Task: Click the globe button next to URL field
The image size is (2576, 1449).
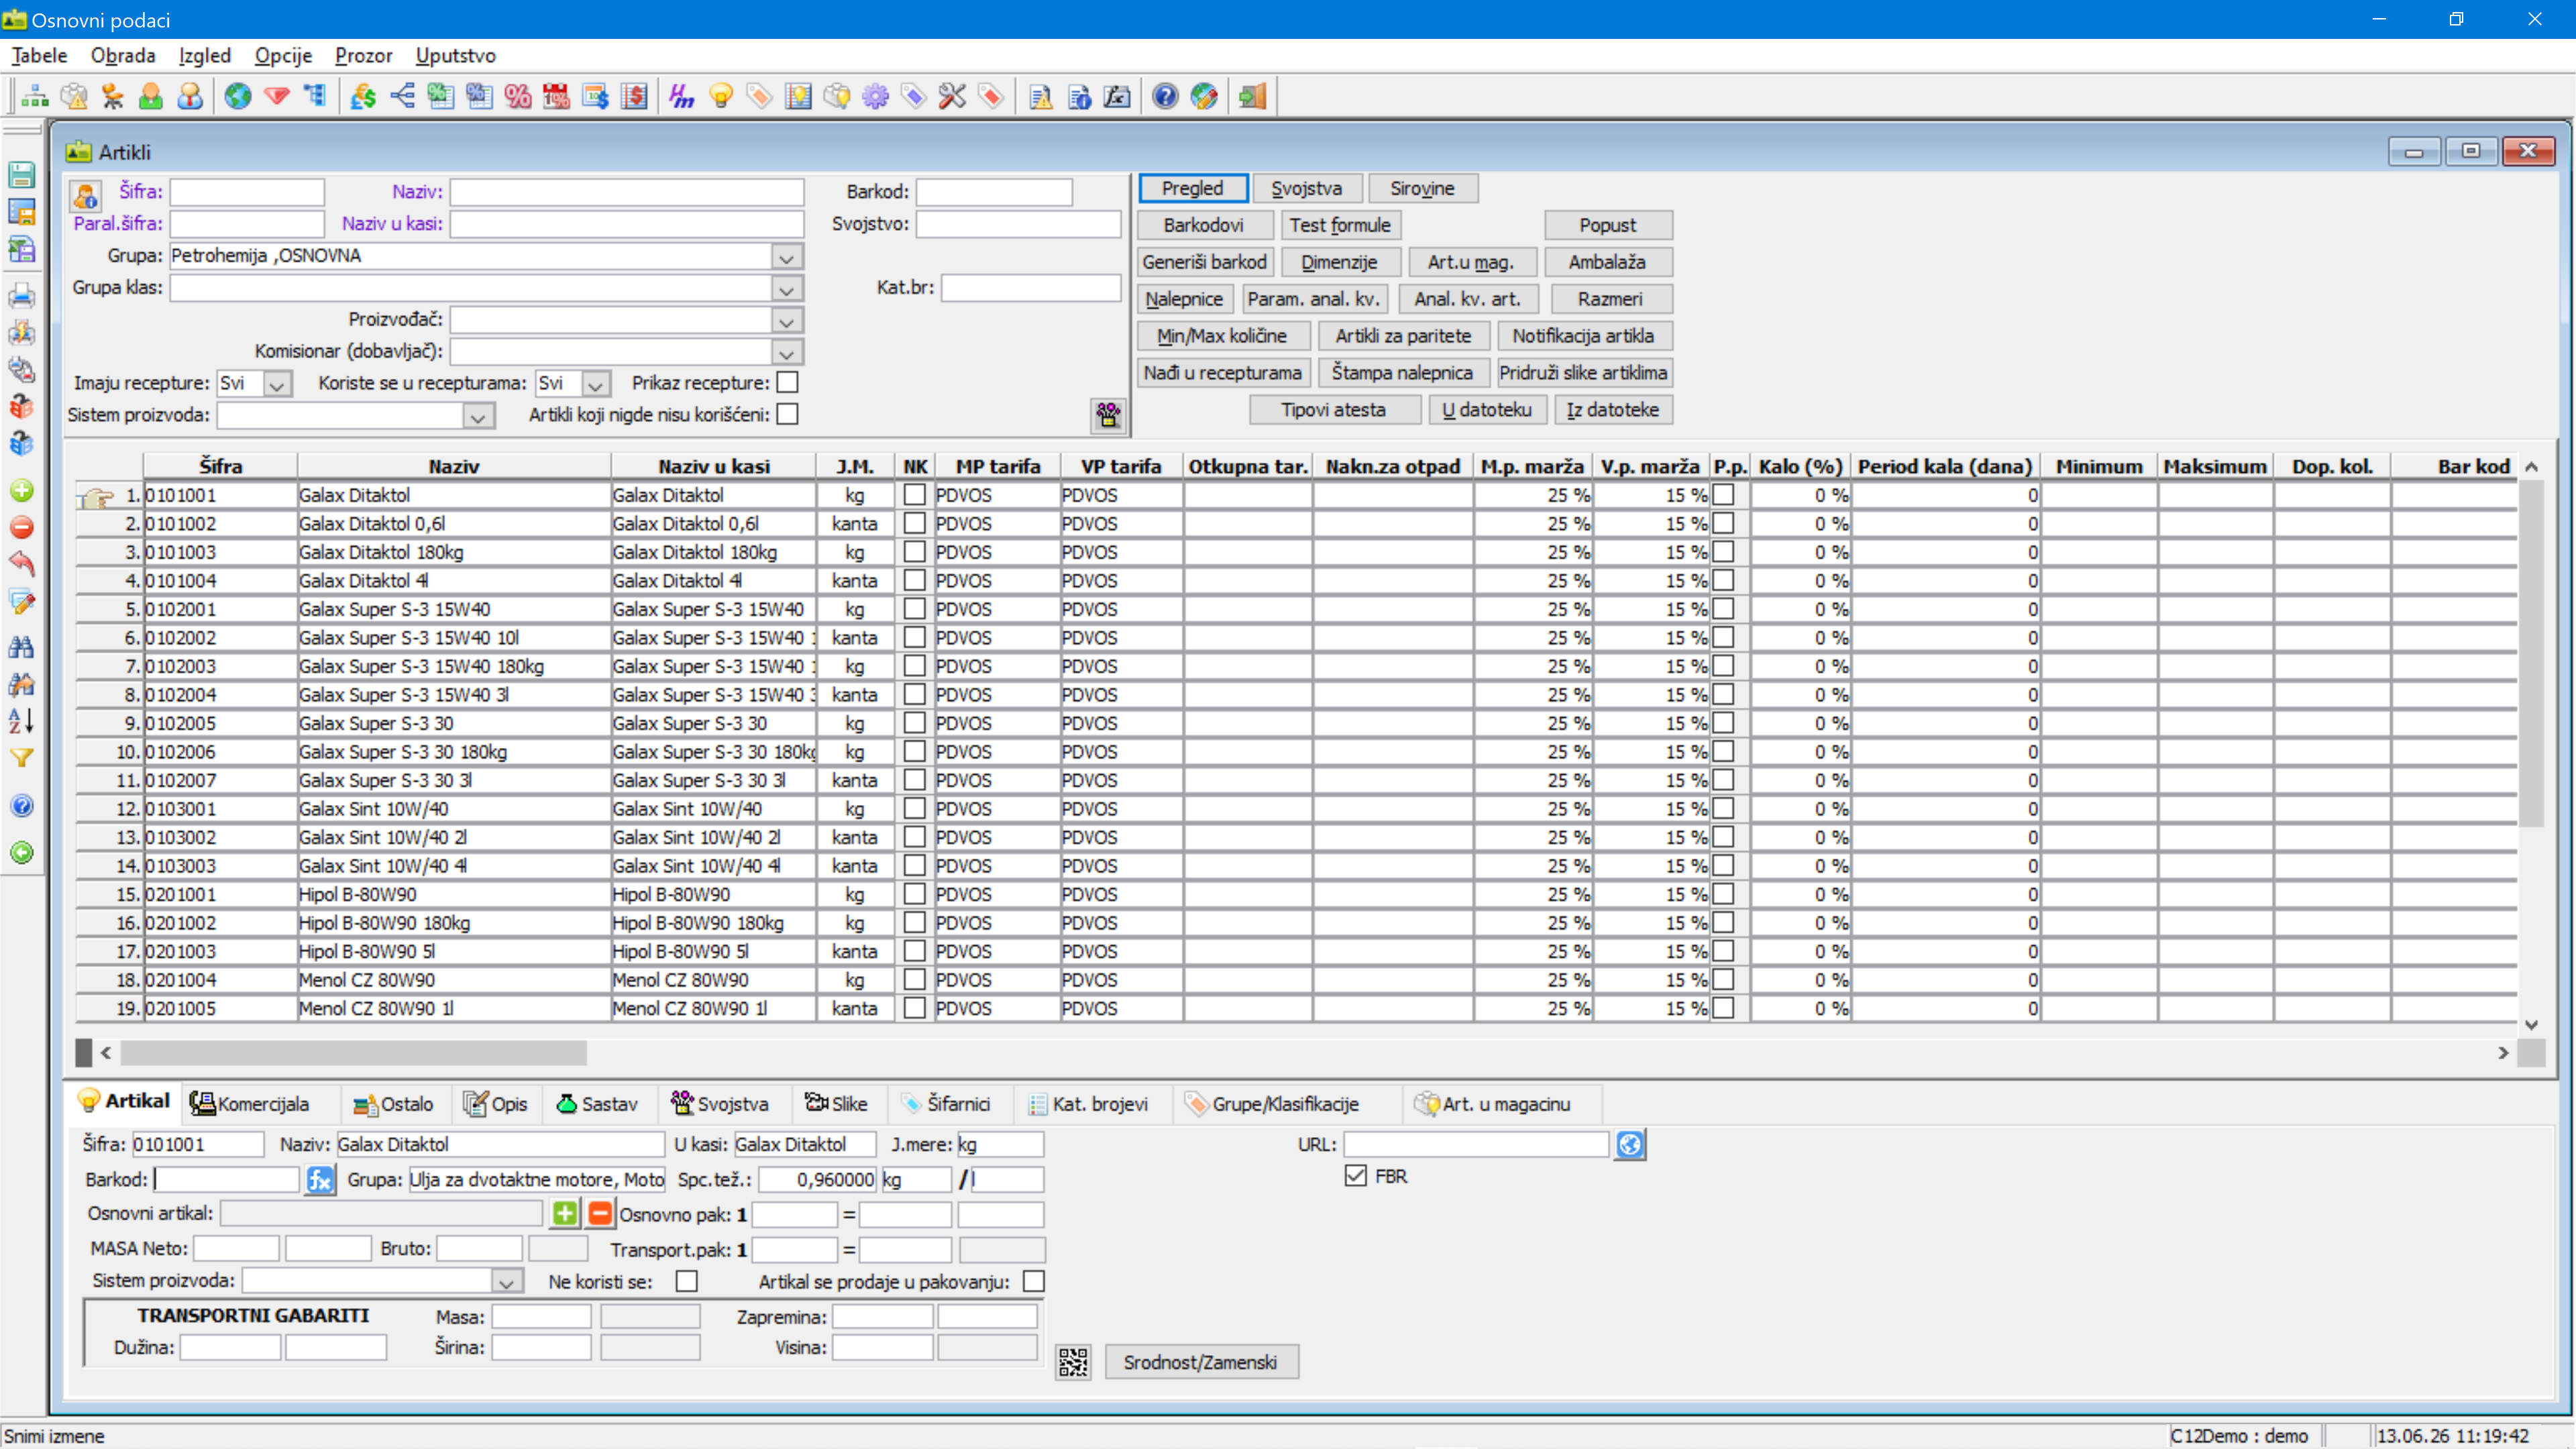Action: 1630,1144
